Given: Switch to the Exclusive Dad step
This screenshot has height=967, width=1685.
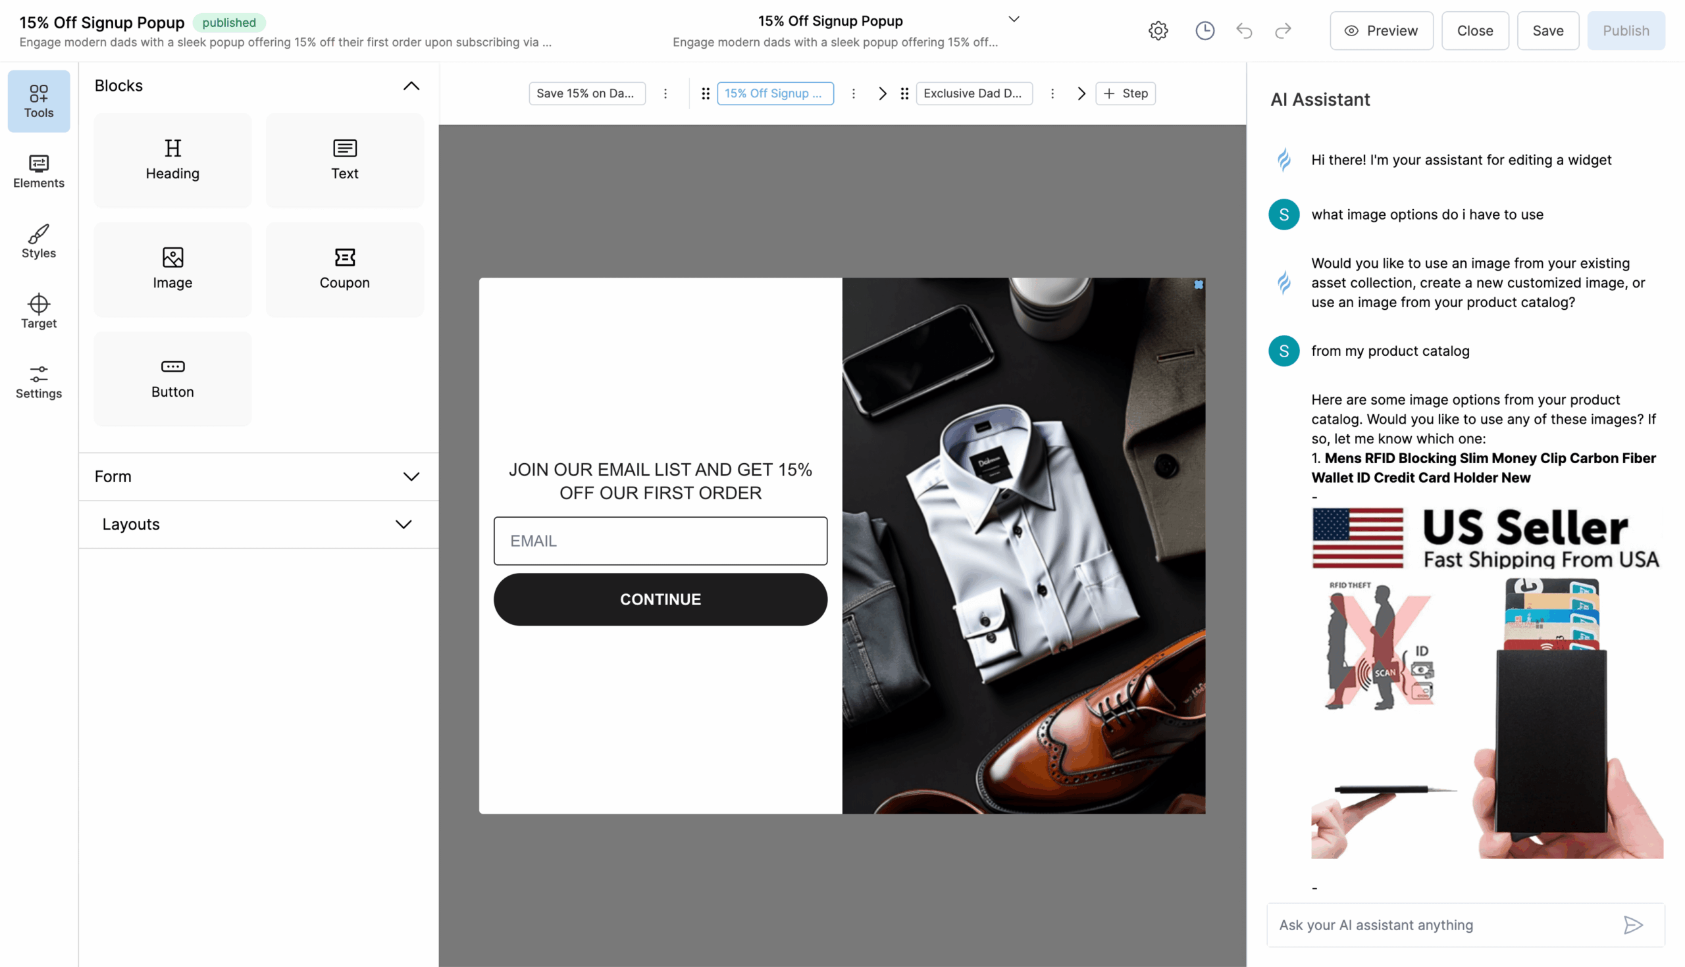Looking at the screenshot, I should (x=974, y=93).
